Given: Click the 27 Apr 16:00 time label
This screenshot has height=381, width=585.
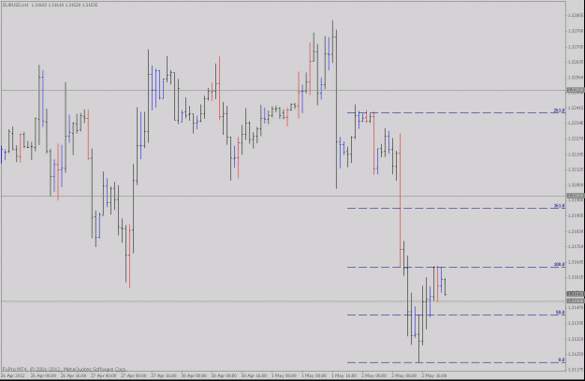Looking at the screenshot, I should pos(164,375).
